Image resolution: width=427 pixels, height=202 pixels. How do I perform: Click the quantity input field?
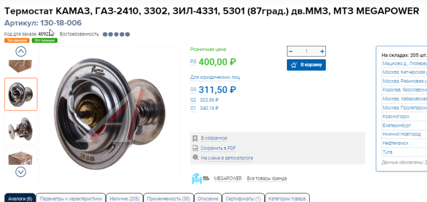coord(306,52)
